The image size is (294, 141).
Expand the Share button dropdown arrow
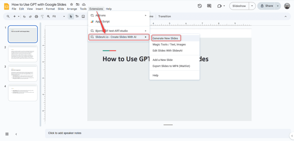[277, 6]
